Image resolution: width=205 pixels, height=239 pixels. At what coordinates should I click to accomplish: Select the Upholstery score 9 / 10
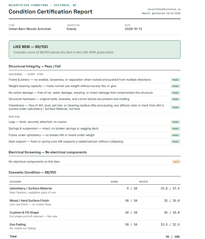pos(132,188)
